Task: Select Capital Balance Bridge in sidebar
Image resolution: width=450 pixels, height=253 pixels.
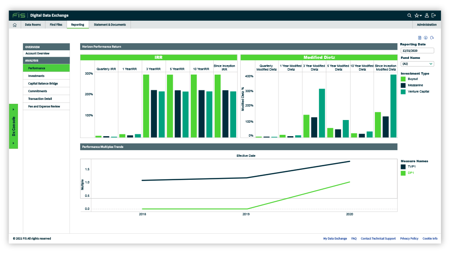Action: click(x=43, y=84)
